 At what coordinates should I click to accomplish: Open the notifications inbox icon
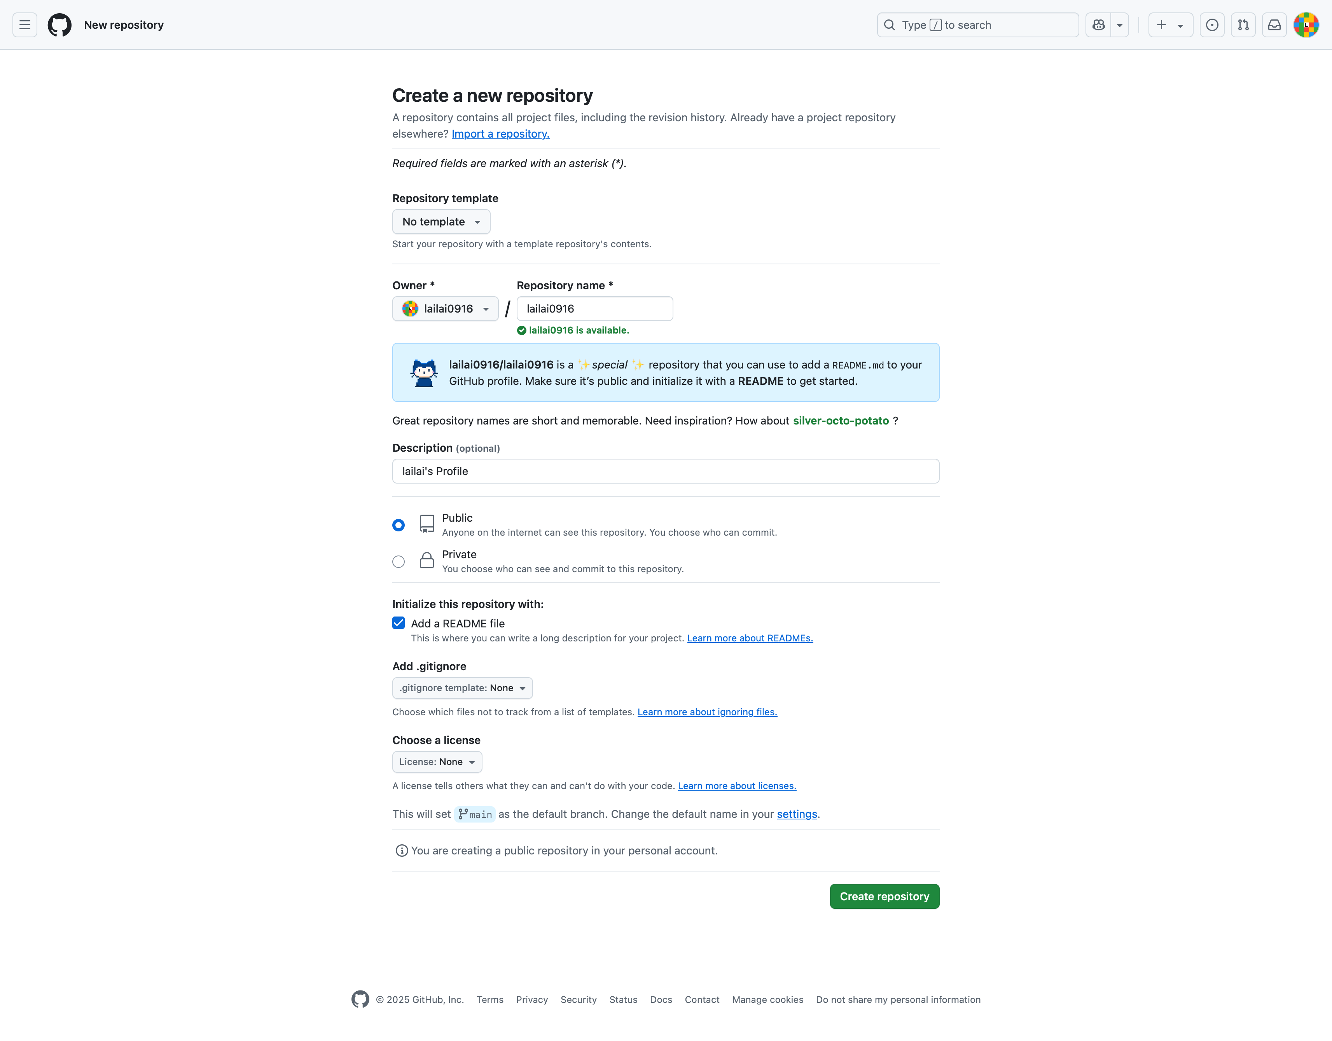1274,25
